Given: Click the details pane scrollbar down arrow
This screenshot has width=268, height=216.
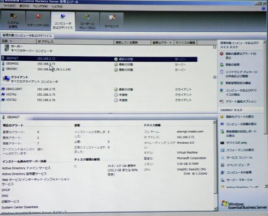Looking at the screenshot, I should click(x=215, y=208).
